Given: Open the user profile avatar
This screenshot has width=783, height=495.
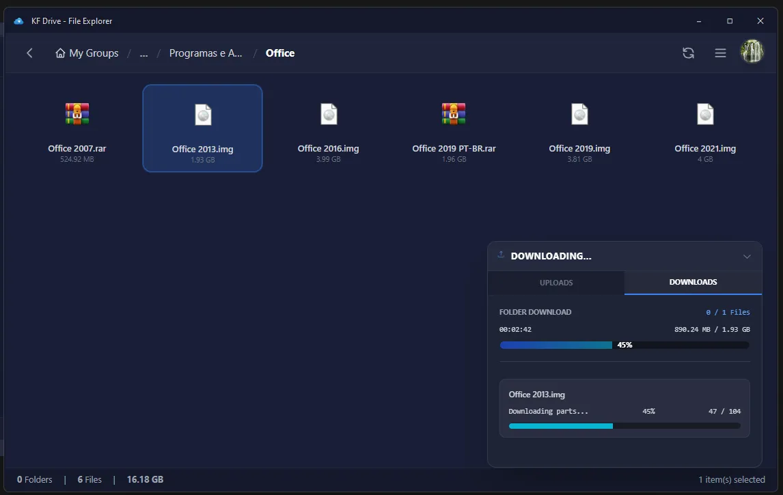Looking at the screenshot, I should click(752, 52).
